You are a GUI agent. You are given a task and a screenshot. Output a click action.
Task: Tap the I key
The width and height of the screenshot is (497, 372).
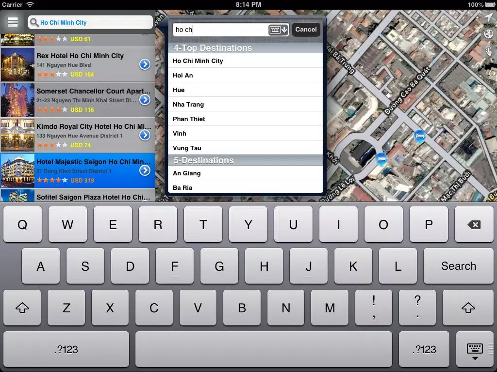338,225
